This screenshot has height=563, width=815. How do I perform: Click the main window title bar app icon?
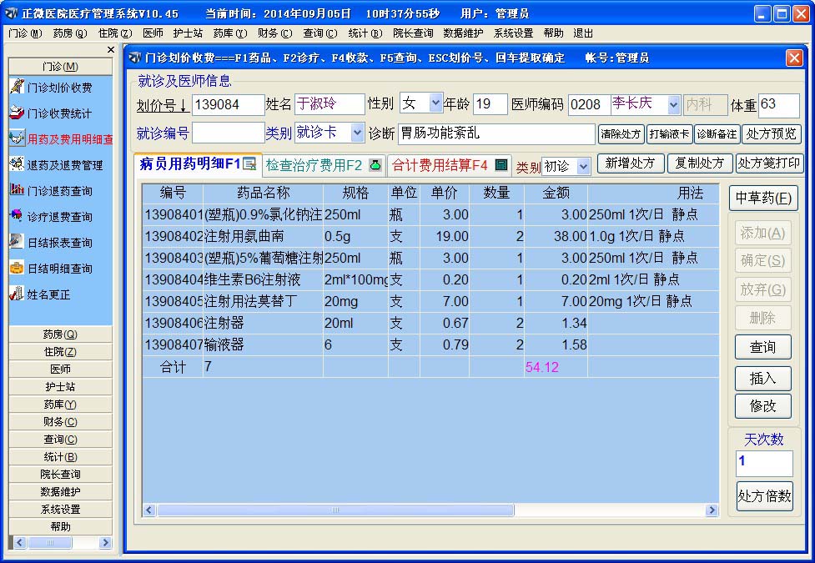tap(11, 13)
